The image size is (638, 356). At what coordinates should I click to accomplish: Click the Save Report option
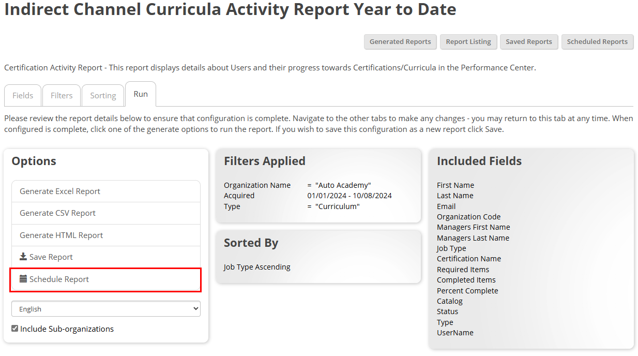[x=106, y=257]
